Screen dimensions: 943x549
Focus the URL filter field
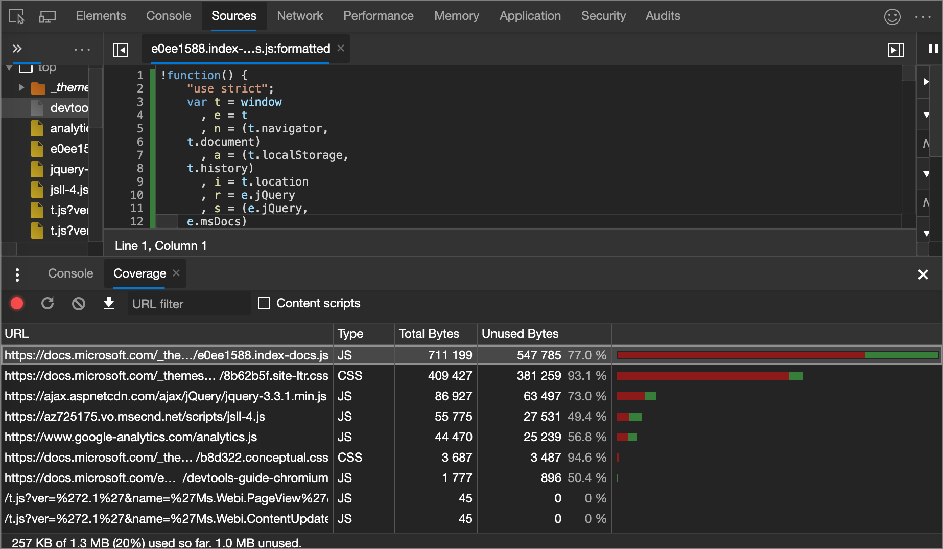189,304
